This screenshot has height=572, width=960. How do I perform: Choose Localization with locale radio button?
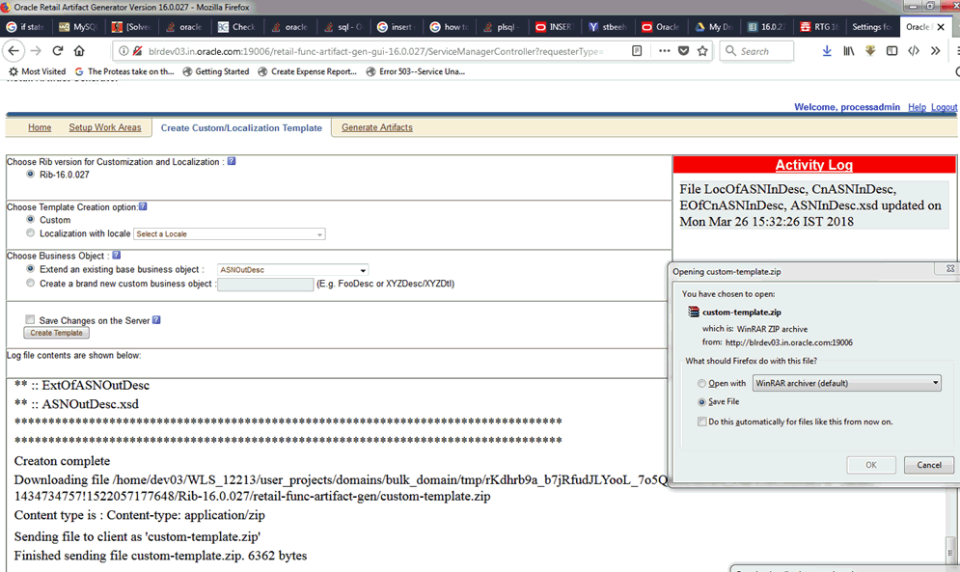[x=30, y=233]
